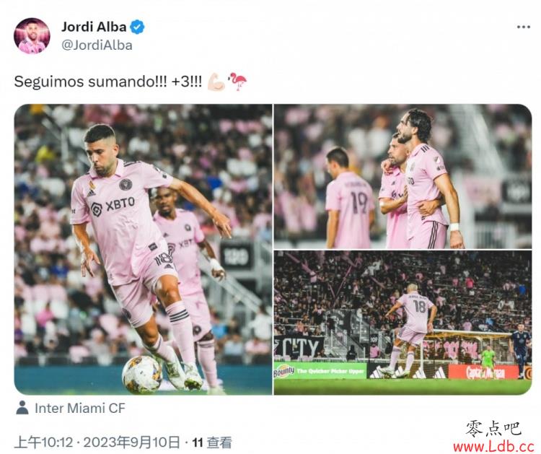Click the Bounty advertising board in photo
The height and width of the screenshot is (454, 541).
click(320, 371)
